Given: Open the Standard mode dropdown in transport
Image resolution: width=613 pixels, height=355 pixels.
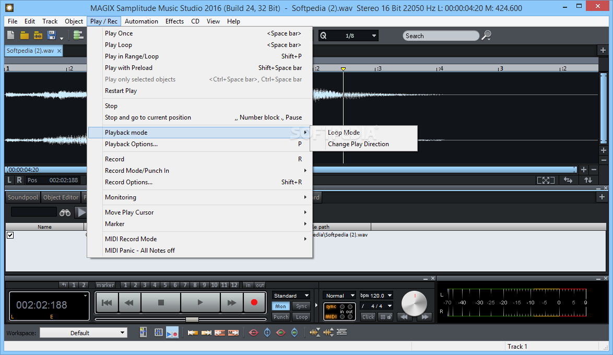Looking at the screenshot, I should point(291,295).
